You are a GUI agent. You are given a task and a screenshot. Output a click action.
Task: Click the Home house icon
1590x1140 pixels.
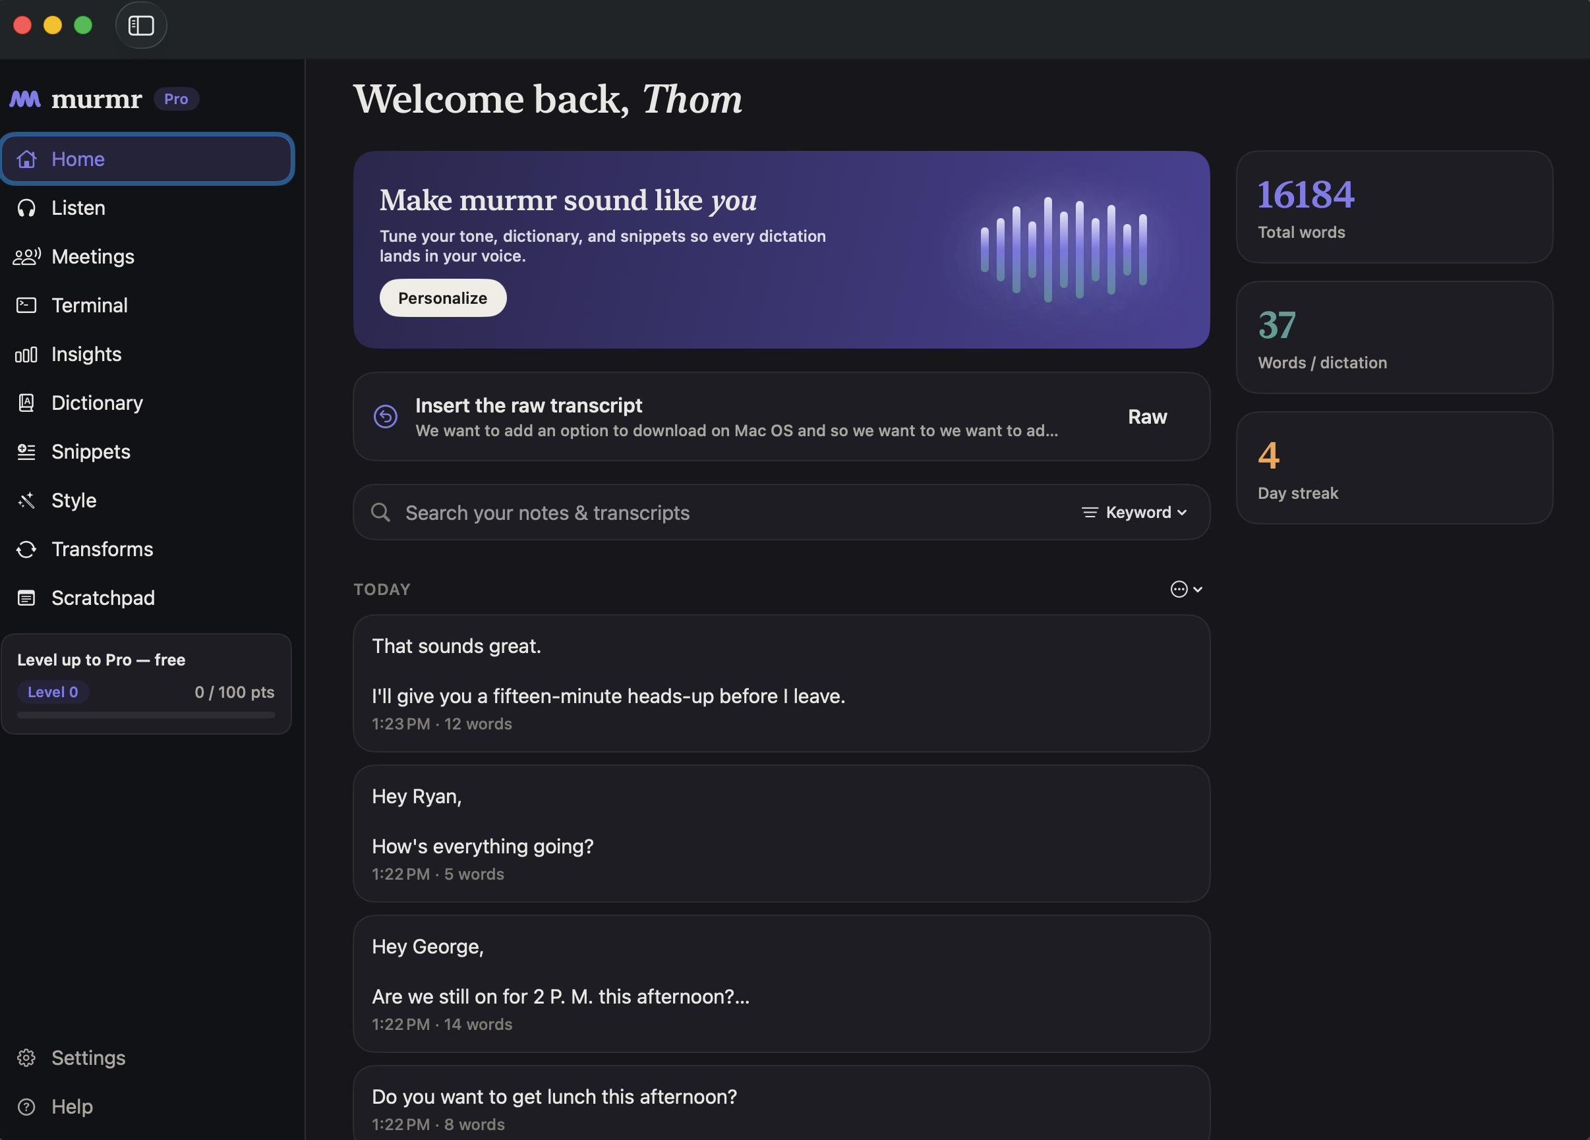26,159
